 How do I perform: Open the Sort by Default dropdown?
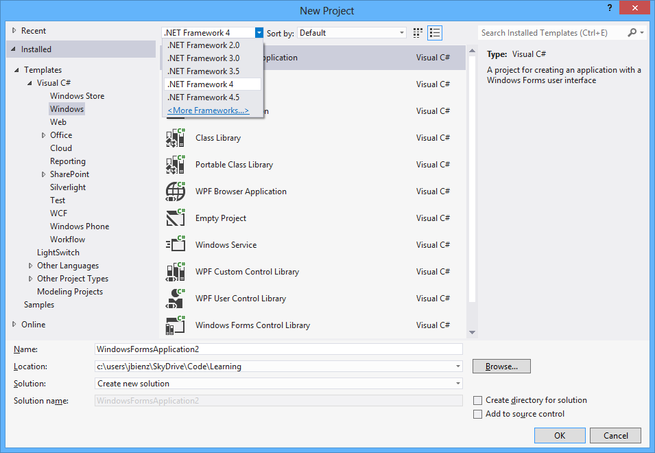tap(352, 32)
